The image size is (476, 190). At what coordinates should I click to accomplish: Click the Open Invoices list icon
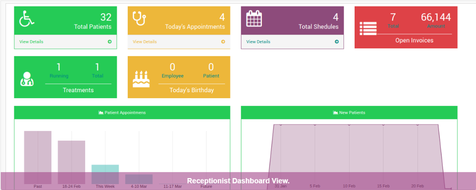tap(368, 28)
